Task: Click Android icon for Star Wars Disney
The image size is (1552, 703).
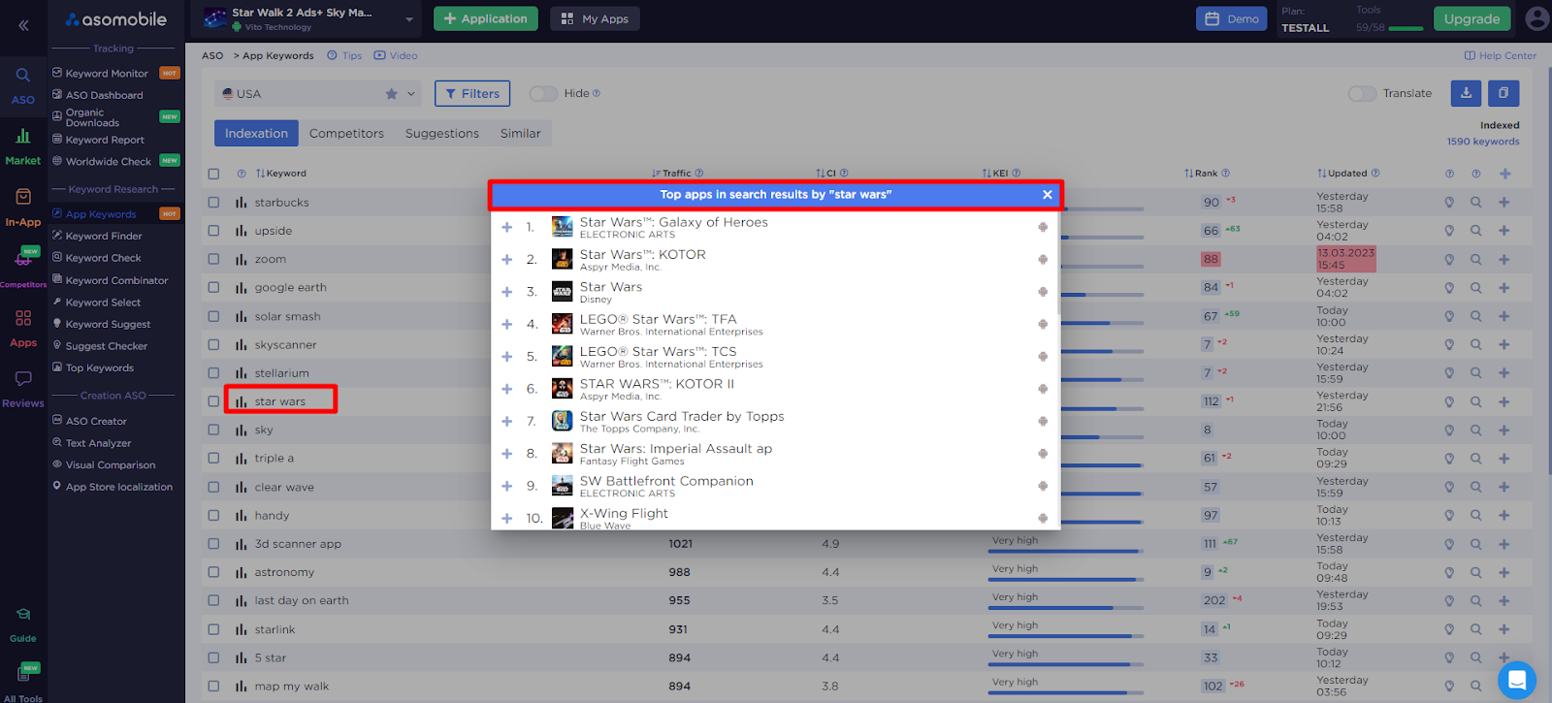Action: [x=1043, y=292]
